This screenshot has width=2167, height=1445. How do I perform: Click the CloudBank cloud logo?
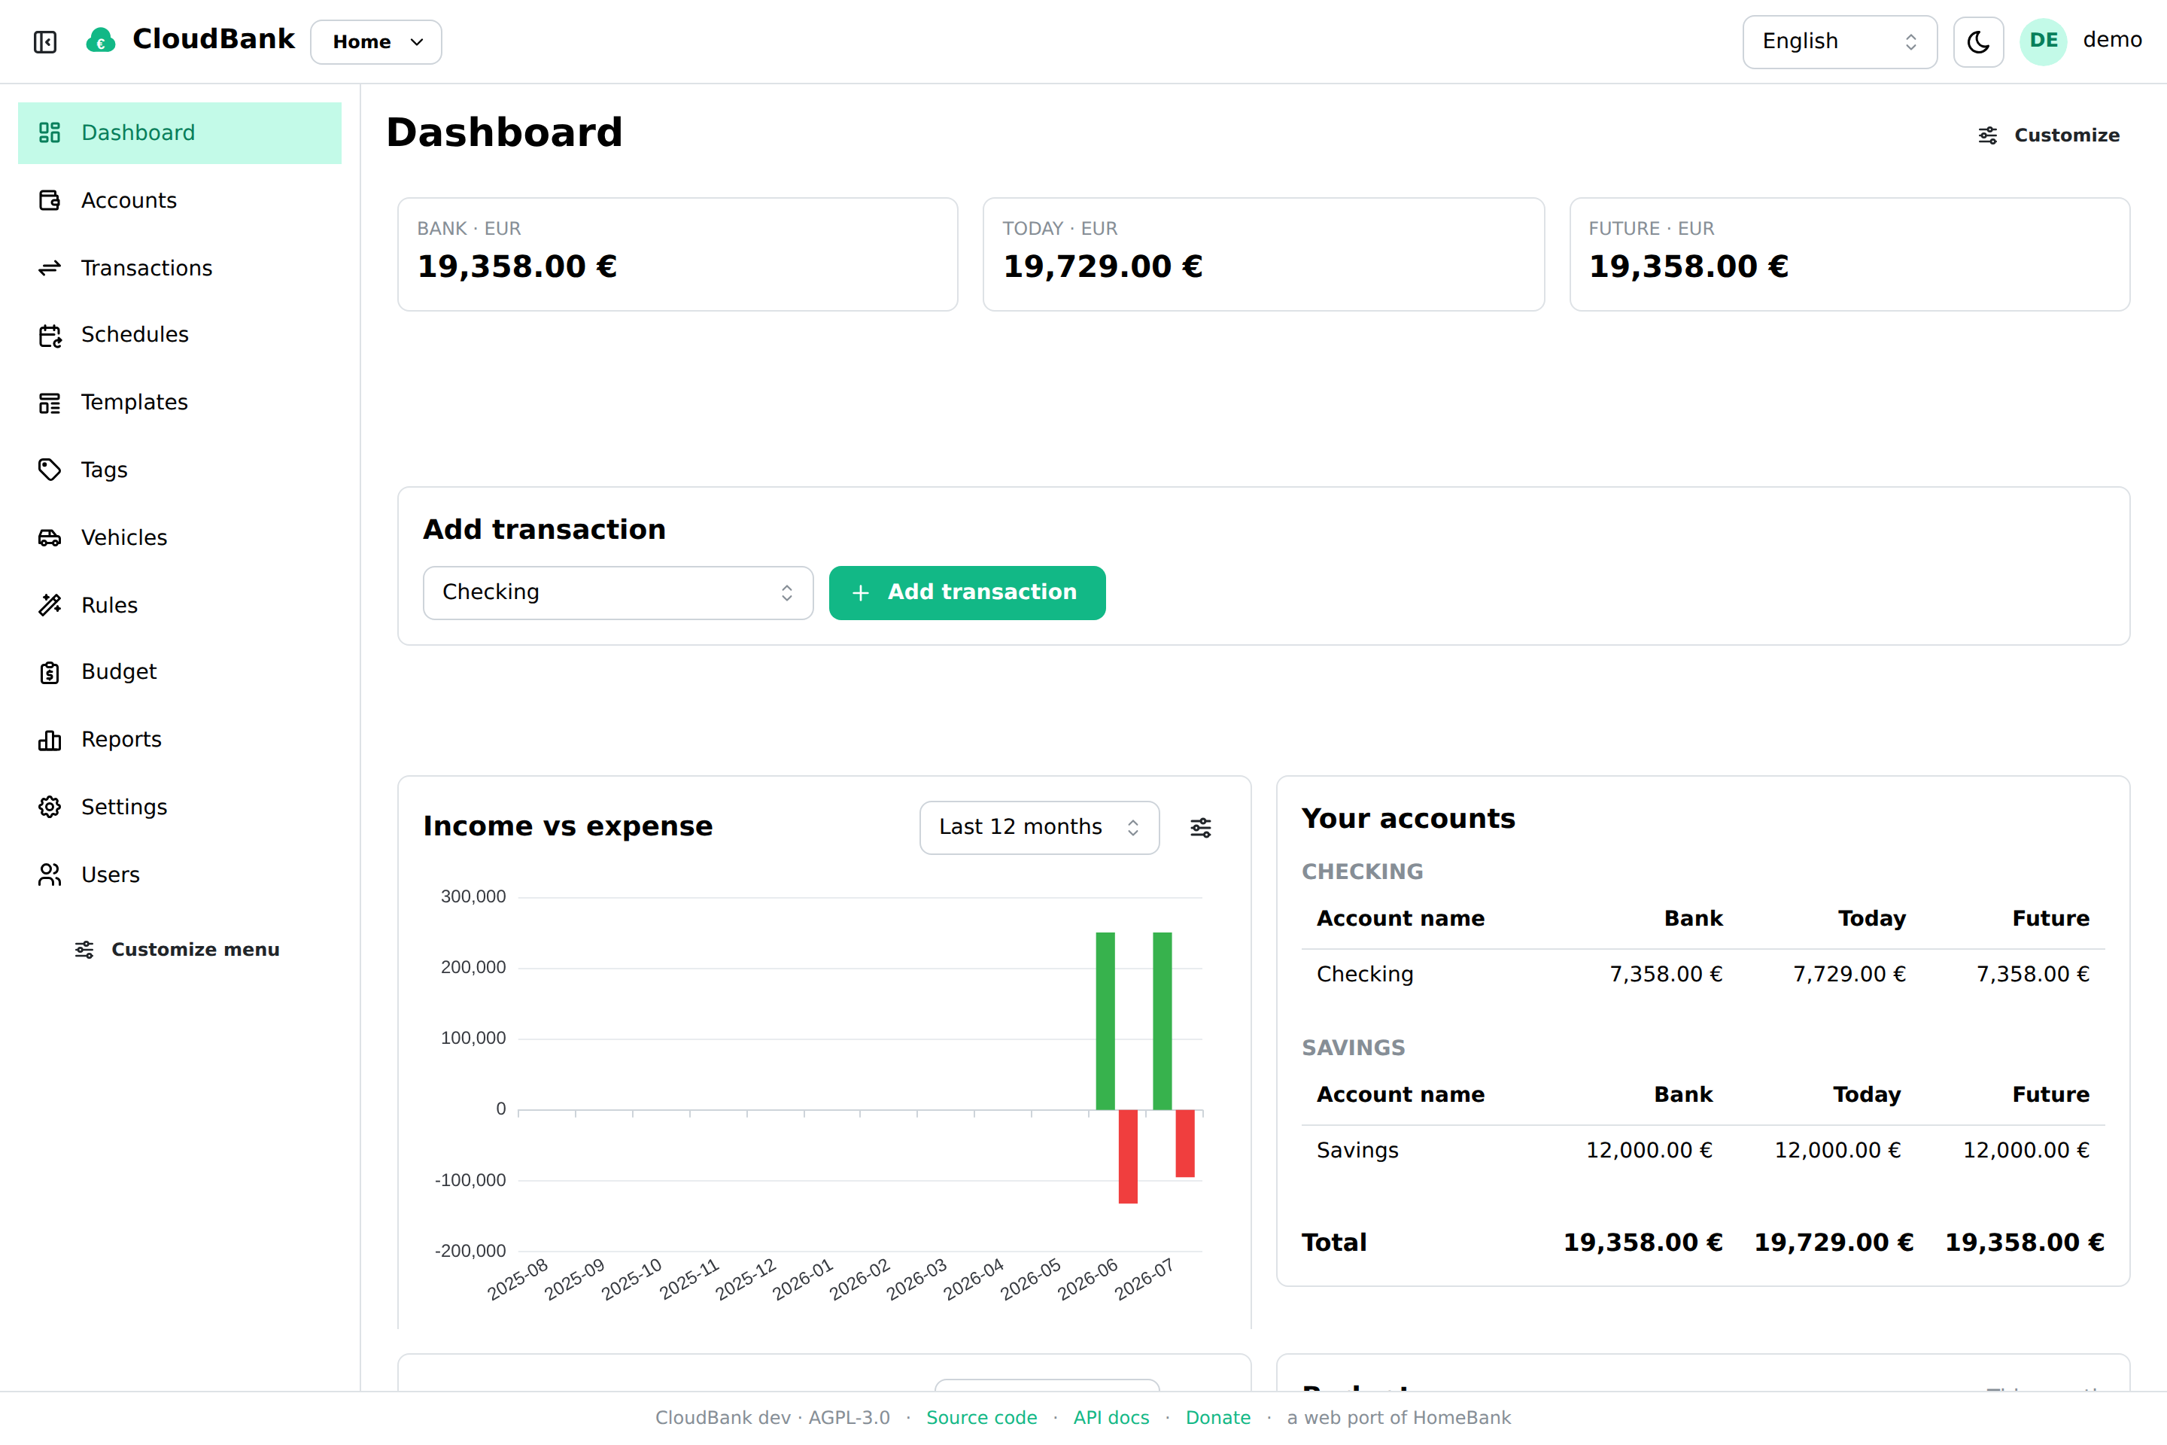click(100, 41)
